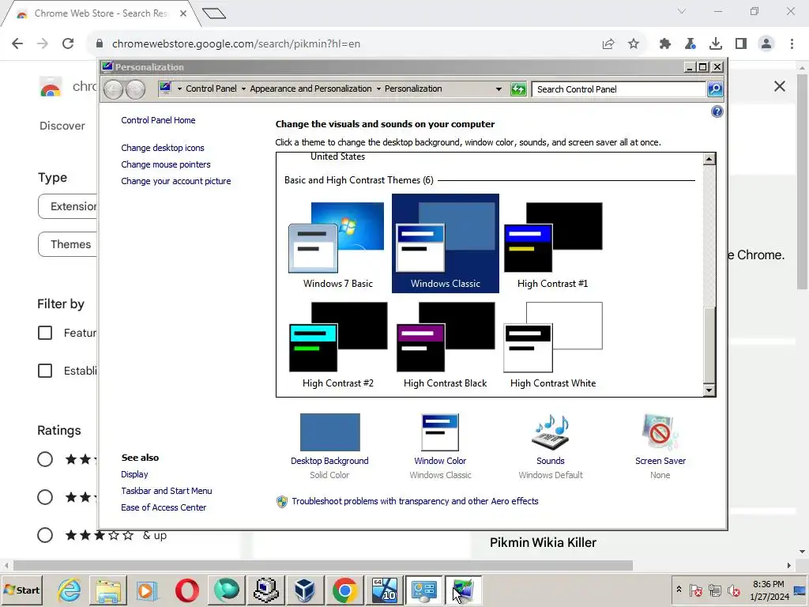Open Windows Explorer folder on taskbar

coord(107,590)
